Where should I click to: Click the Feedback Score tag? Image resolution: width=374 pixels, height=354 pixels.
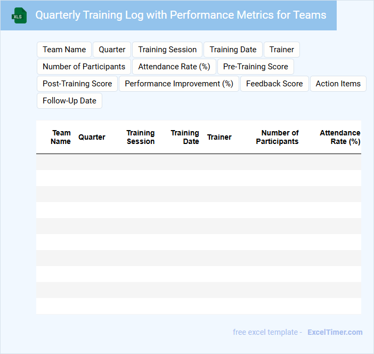tap(274, 84)
